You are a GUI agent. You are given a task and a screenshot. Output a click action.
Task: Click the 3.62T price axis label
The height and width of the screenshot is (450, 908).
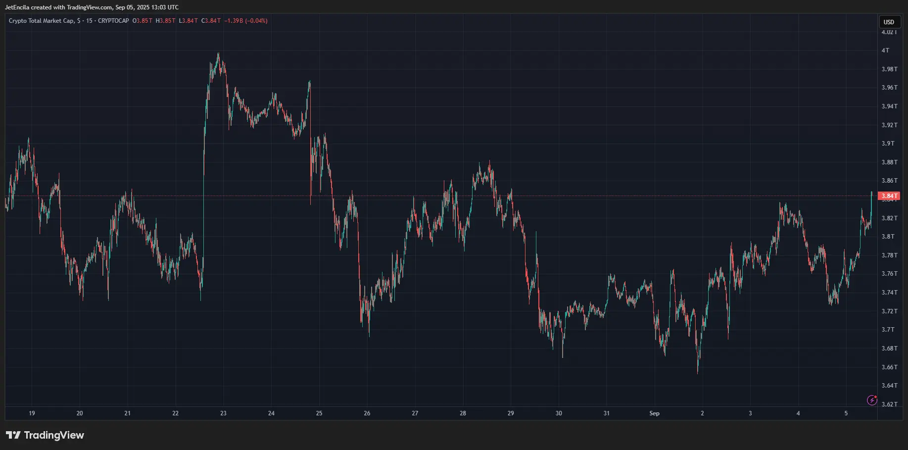(889, 404)
